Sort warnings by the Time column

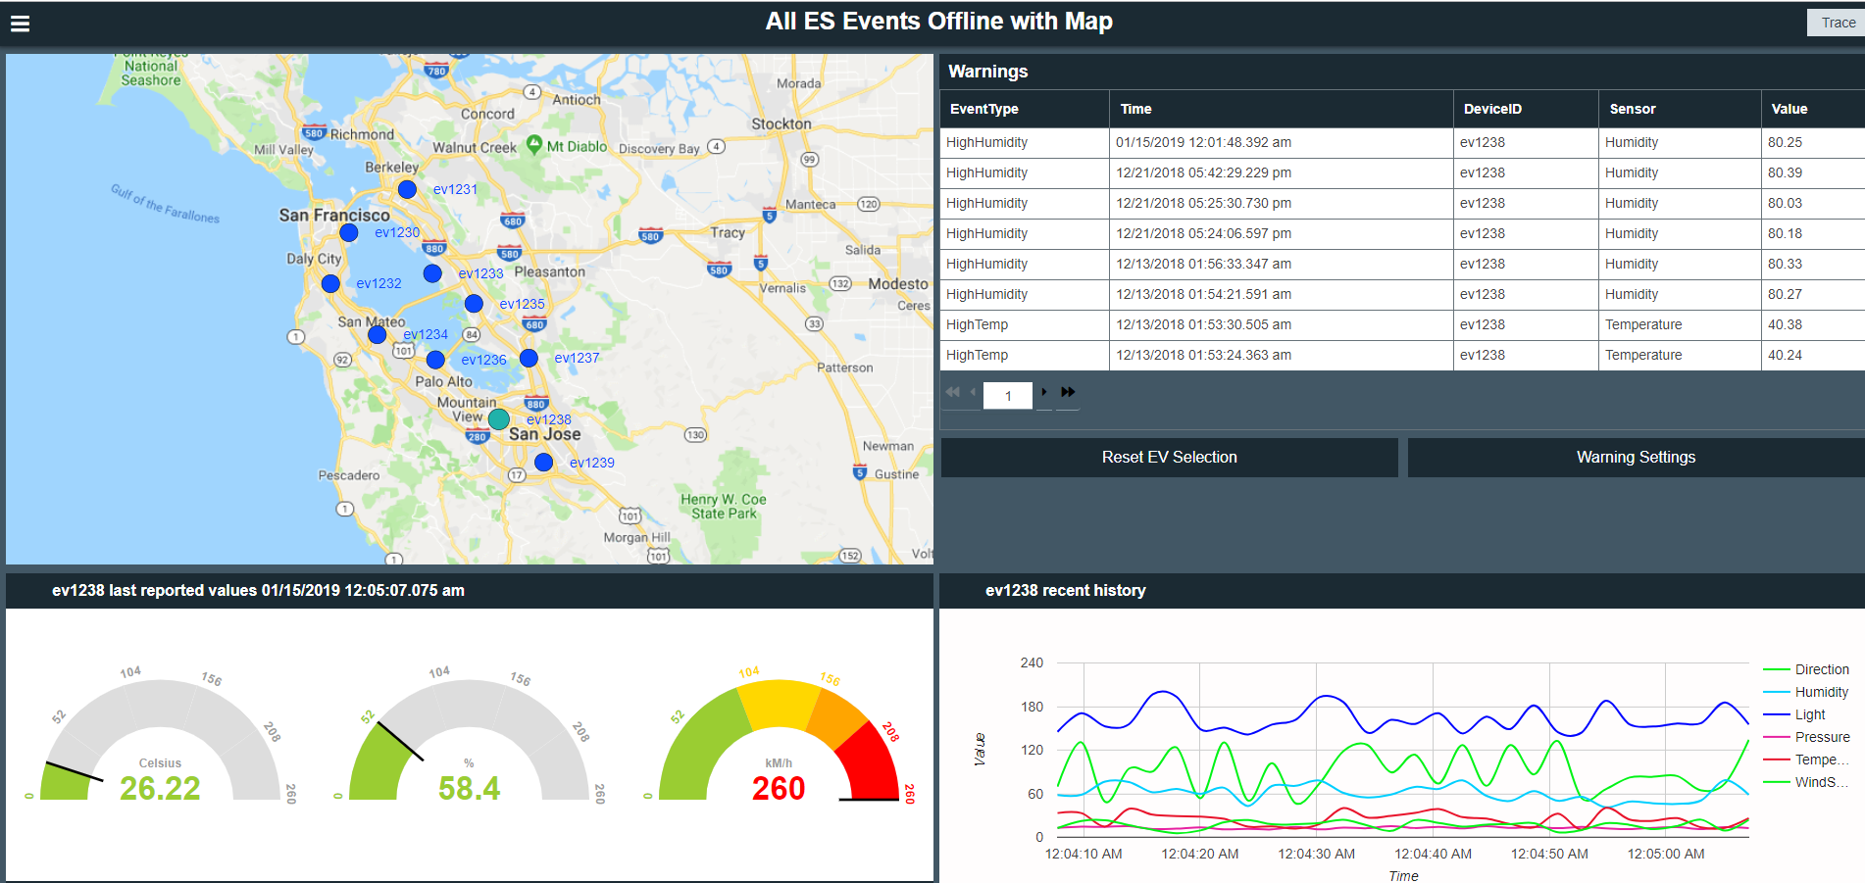tap(1135, 109)
